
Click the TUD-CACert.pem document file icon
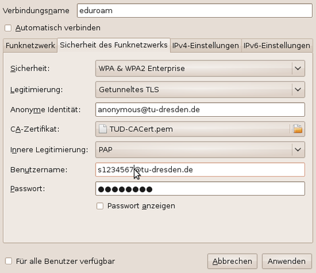coord(103,129)
